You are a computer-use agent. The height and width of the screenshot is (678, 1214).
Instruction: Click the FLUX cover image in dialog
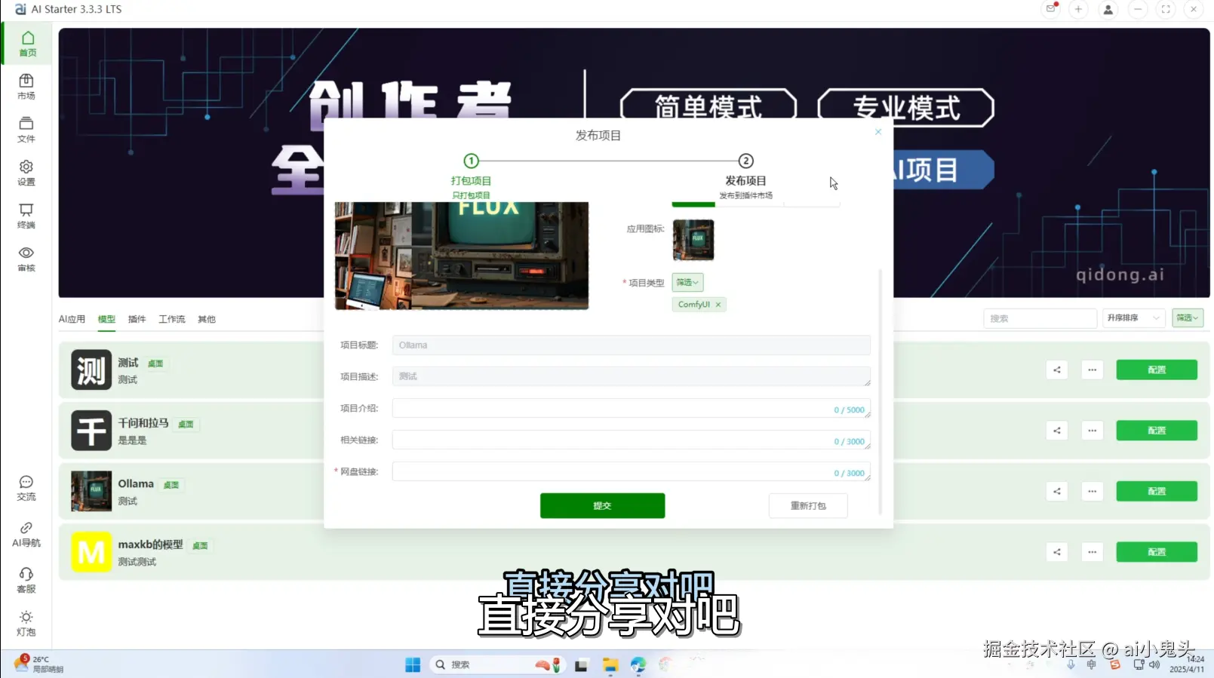[462, 256]
